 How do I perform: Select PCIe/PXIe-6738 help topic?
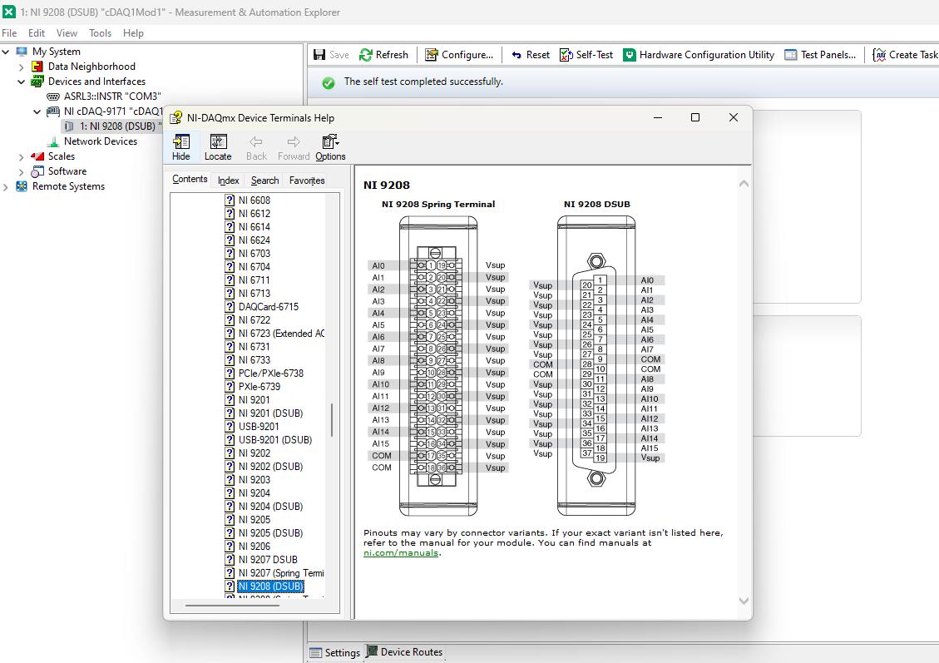pos(270,374)
